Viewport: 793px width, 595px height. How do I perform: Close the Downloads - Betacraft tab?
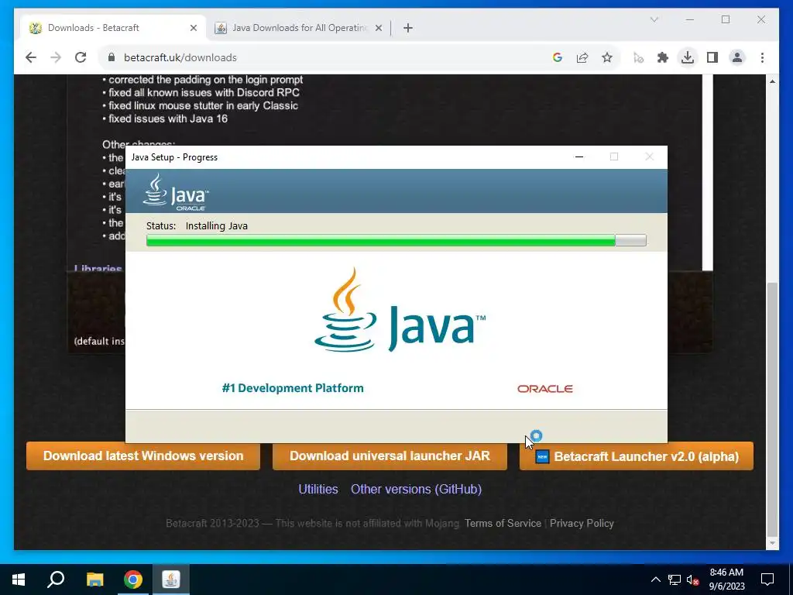193,28
